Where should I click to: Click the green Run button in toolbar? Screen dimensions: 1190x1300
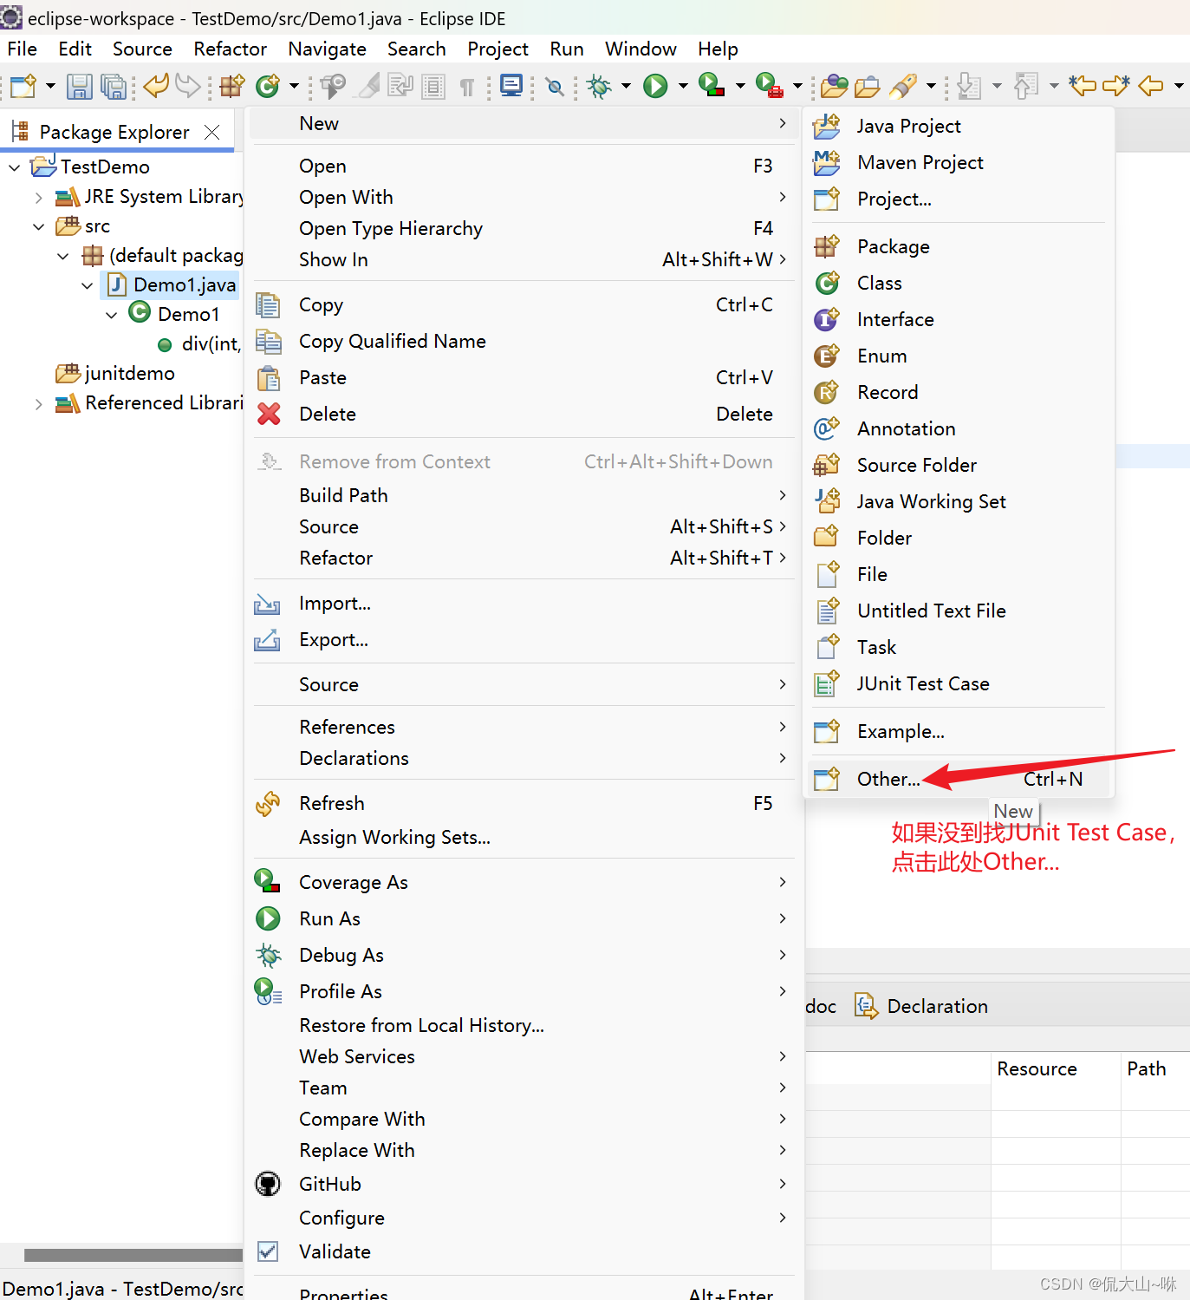[x=655, y=86]
